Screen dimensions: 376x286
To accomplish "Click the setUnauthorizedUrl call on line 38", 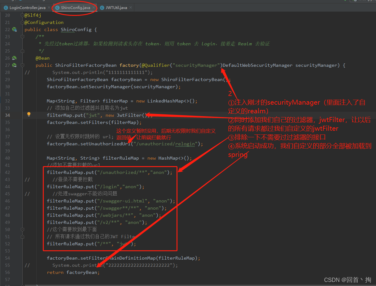I will click(105, 144).
